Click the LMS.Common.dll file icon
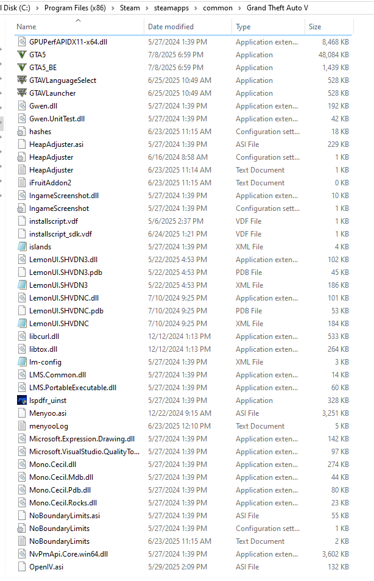 22,375
